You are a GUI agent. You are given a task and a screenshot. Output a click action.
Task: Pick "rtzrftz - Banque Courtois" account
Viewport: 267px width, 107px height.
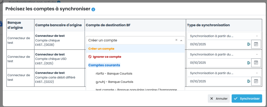click(x=114, y=74)
